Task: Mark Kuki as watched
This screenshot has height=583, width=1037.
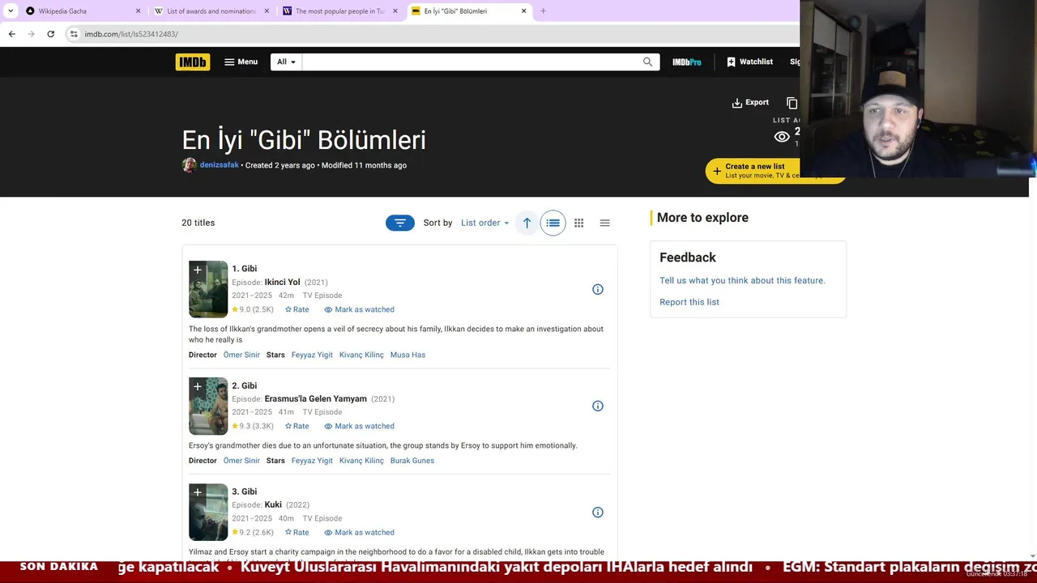Action: [x=359, y=532]
